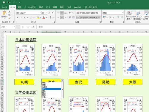Click the Cut scissors icon

pos(9,12)
